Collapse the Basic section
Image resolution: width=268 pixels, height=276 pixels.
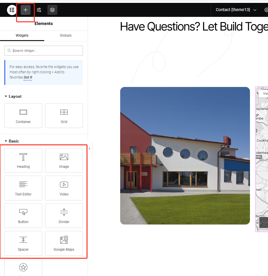click(x=12, y=141)
